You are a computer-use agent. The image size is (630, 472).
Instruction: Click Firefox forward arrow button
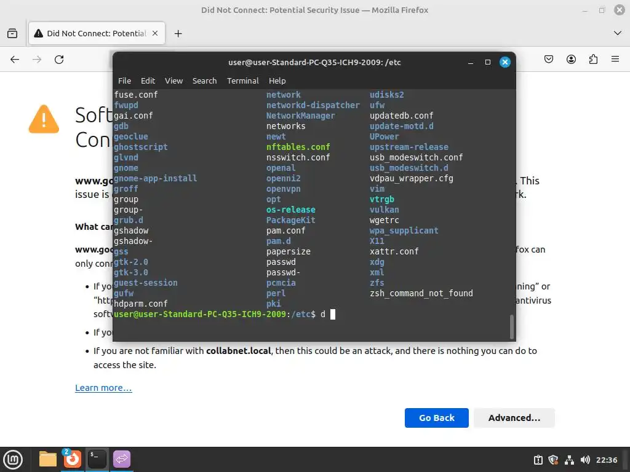tap(37, 60)
